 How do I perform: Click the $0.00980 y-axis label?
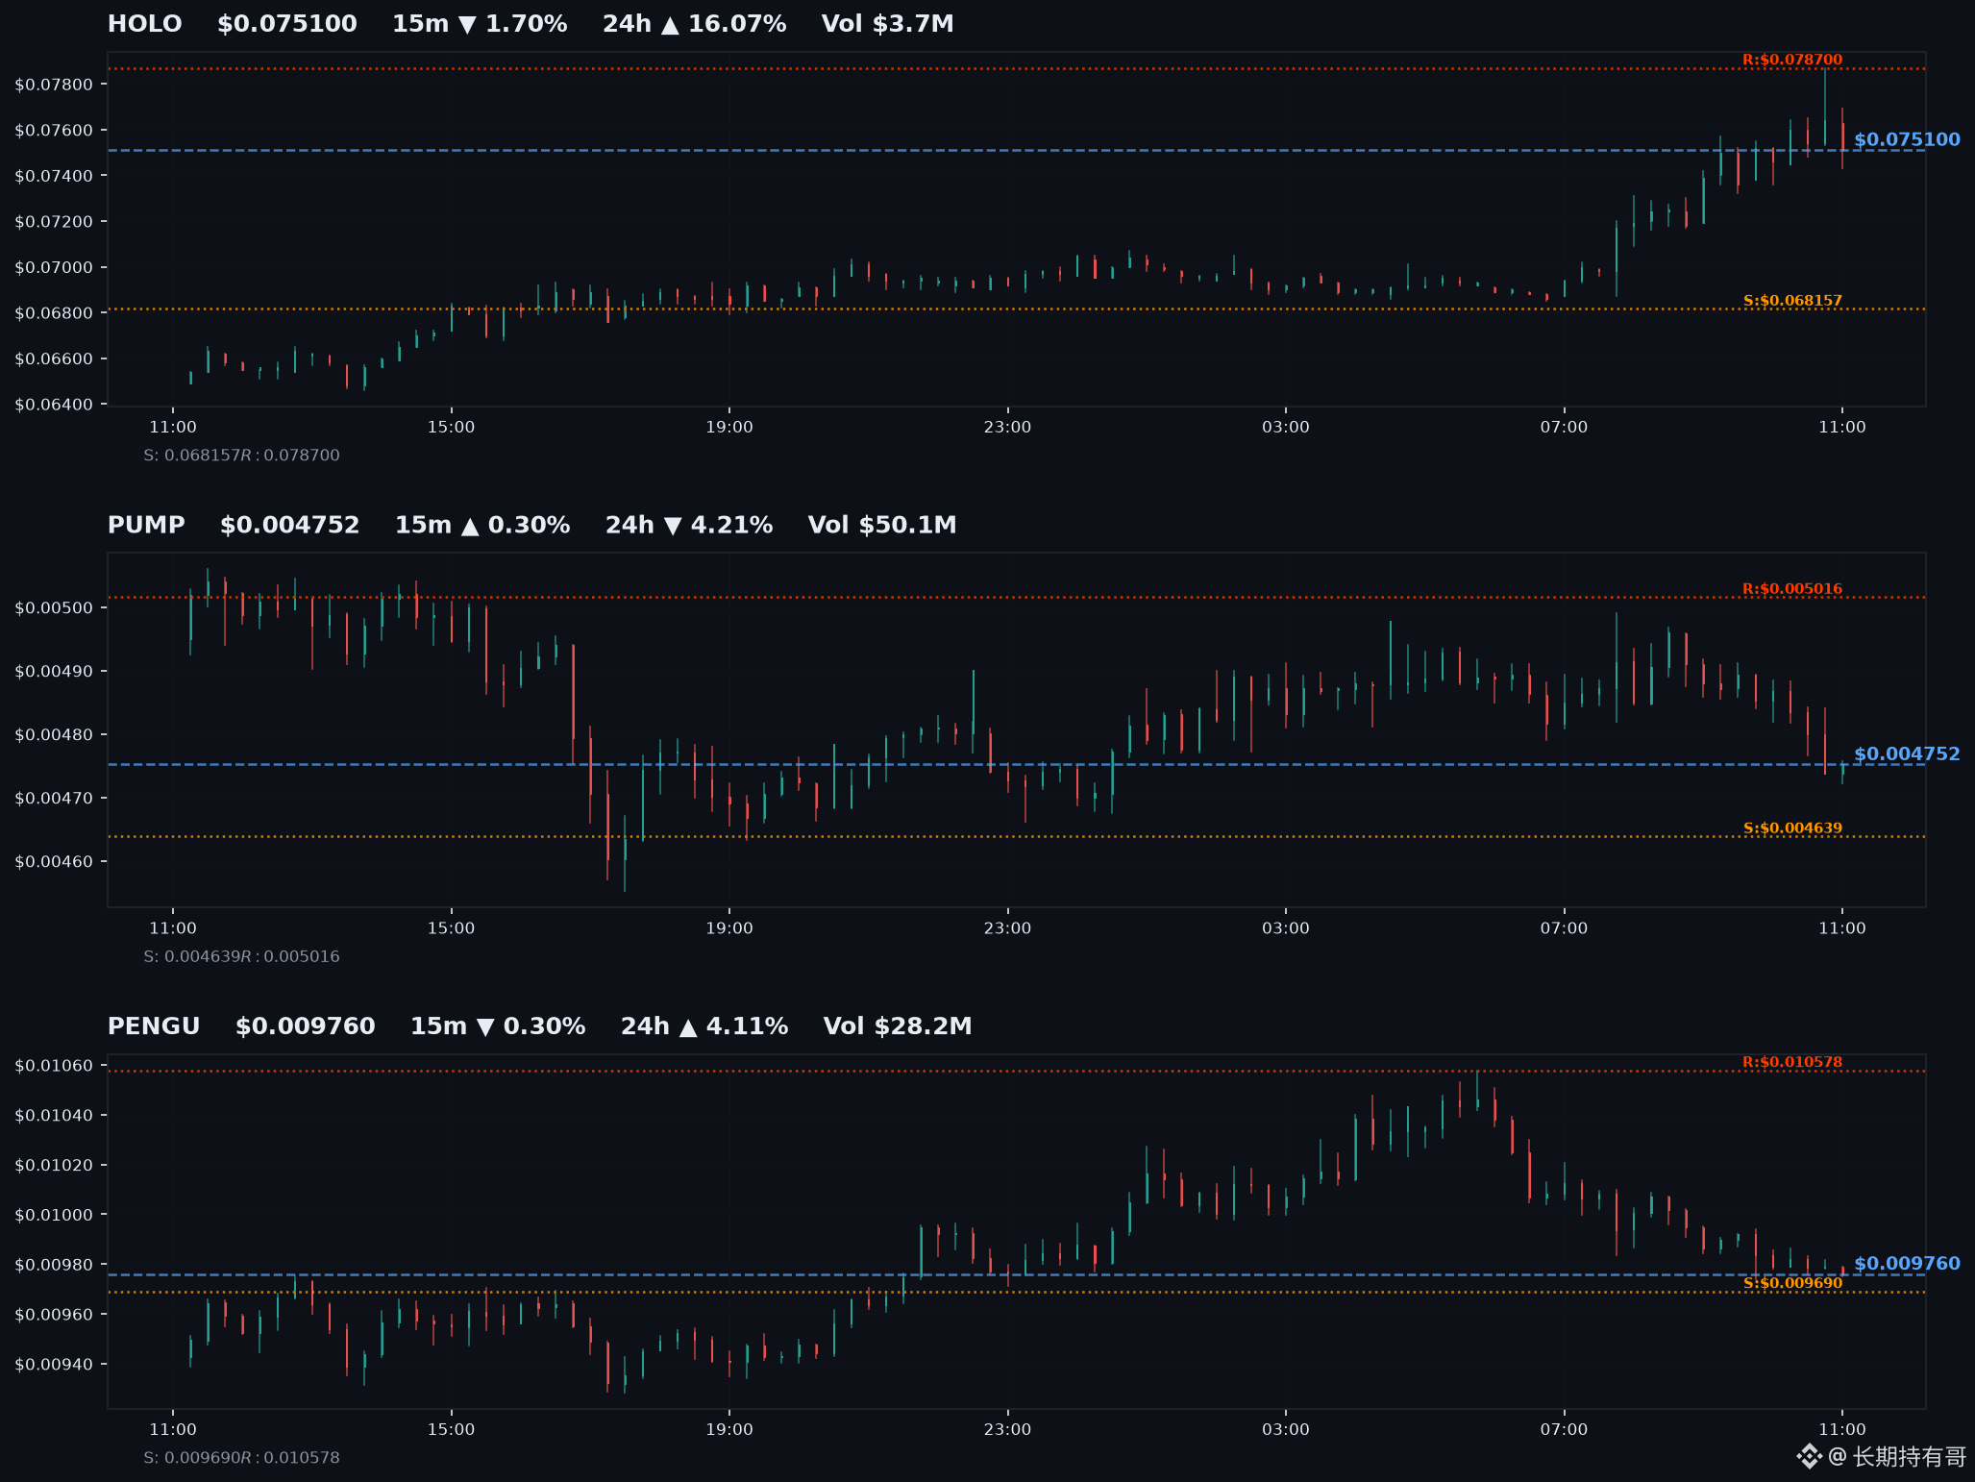pos(54,1265)
